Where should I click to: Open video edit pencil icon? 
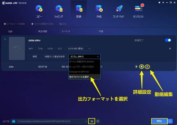coord(147,67)
